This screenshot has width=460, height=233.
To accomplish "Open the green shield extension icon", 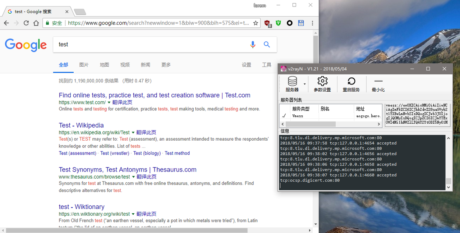I will click(278, 23).
